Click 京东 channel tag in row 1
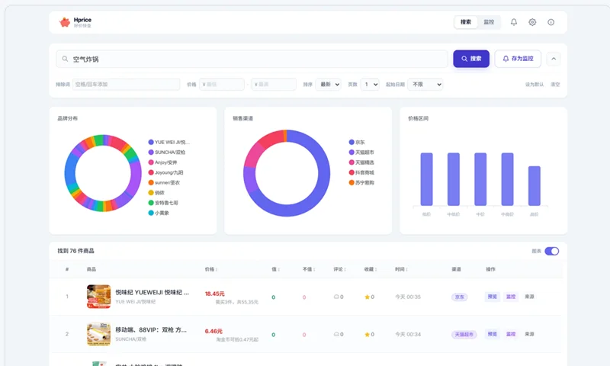Screen dimensions: 610x366 coord(460,297)
